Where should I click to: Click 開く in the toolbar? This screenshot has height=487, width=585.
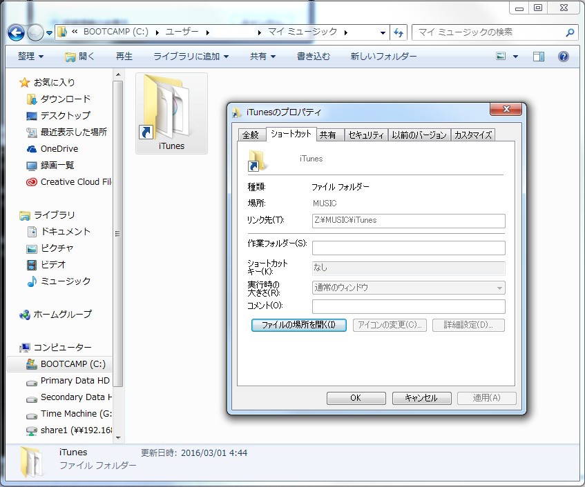pos(79,57)
